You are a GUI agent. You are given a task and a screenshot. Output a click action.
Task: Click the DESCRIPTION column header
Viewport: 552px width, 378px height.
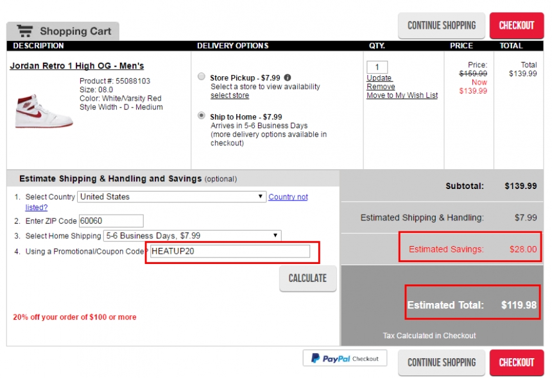pyautogui.click(x=39, y=45)
